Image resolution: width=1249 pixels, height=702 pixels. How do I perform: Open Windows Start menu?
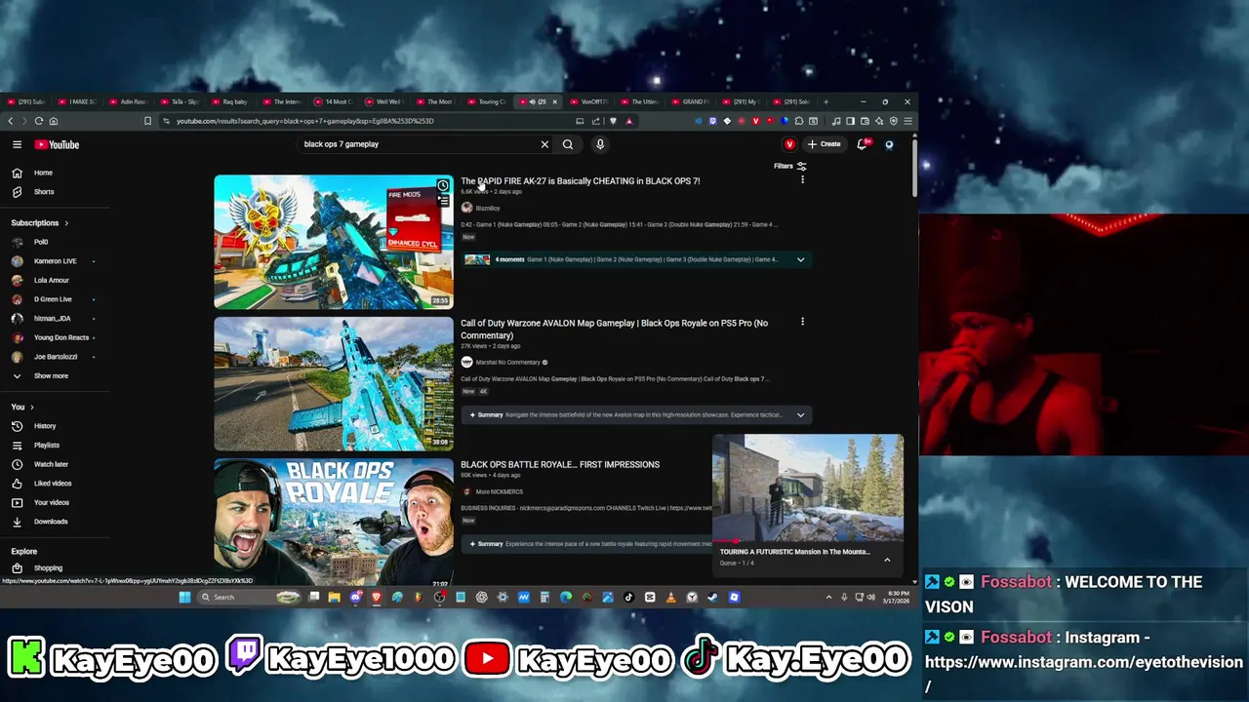184,598
